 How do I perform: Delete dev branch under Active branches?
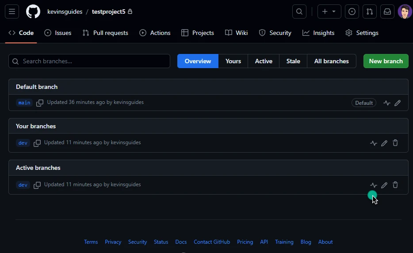point(395,185)
